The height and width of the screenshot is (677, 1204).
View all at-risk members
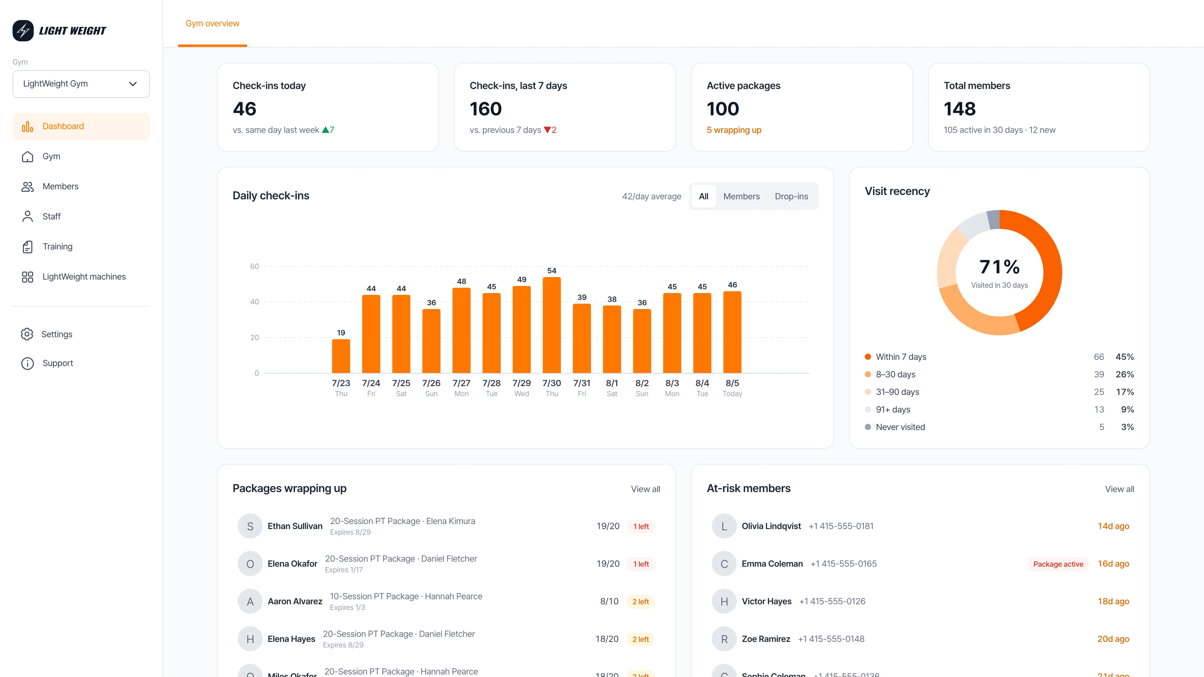[x=1119, y=489]
